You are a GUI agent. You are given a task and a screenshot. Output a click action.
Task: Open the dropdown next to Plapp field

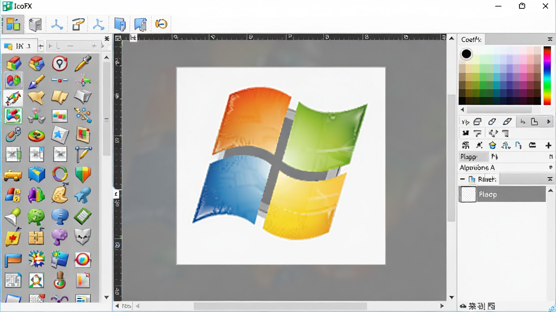point(551,157)
